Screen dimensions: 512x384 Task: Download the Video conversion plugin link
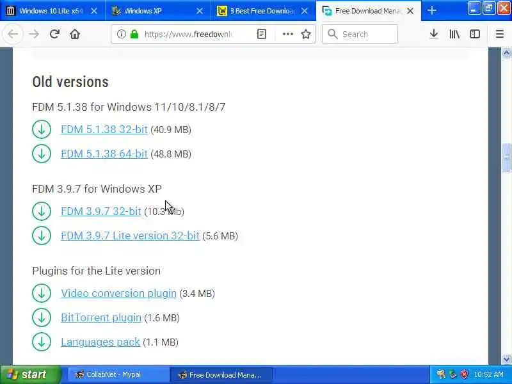tap(118, 294)
